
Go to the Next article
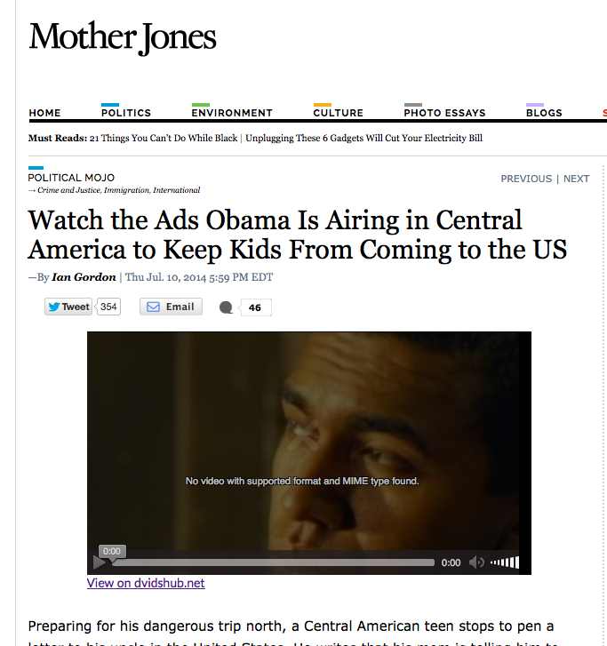click(576, 179)
